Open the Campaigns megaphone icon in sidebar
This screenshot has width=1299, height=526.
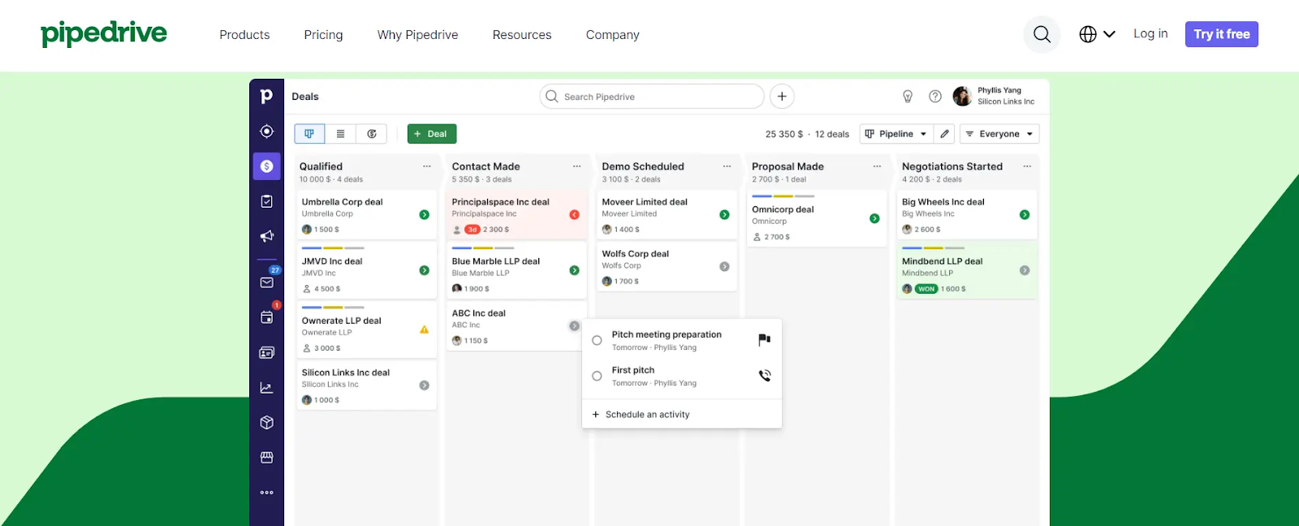pos(266,236)
